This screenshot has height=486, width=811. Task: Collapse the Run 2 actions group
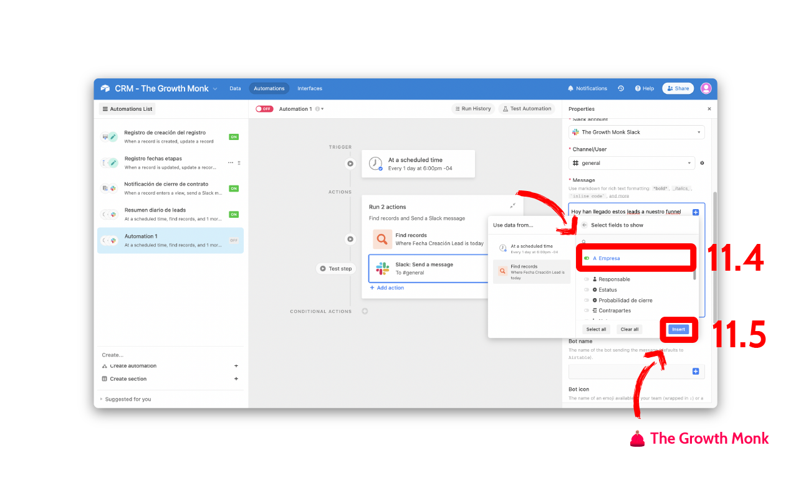pos(512,206)
